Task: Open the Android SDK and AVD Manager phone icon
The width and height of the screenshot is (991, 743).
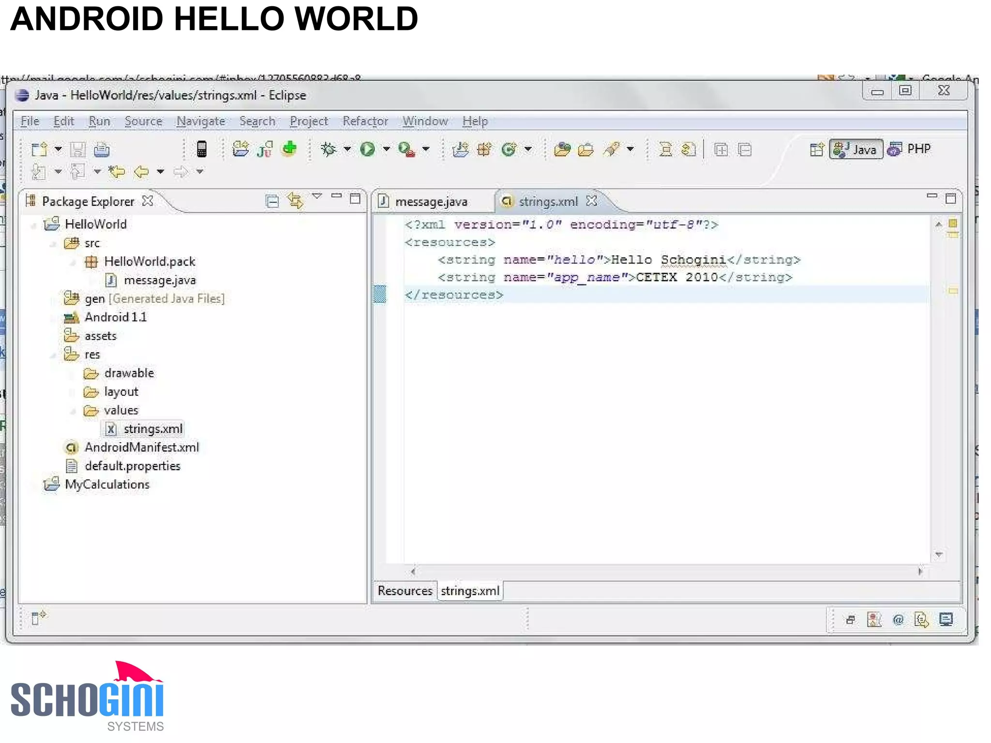Action: click(202, 149)
